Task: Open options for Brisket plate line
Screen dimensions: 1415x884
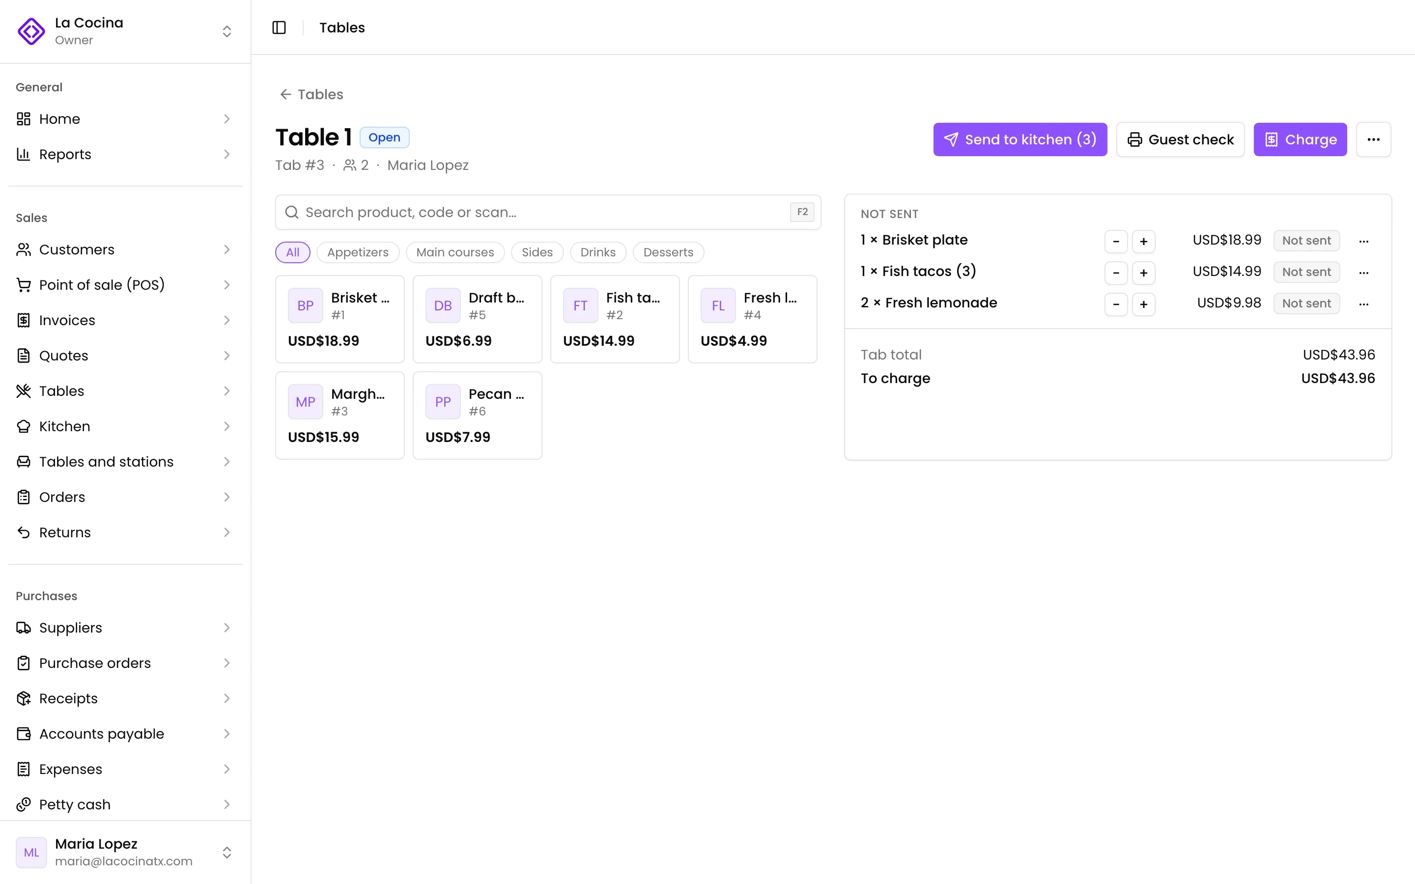Action: point(1363,241)
